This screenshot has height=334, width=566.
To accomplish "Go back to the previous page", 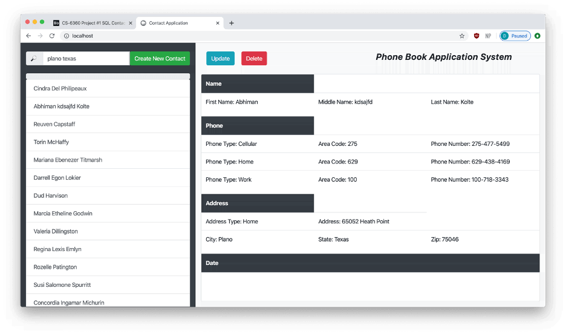I will point(28,36).
